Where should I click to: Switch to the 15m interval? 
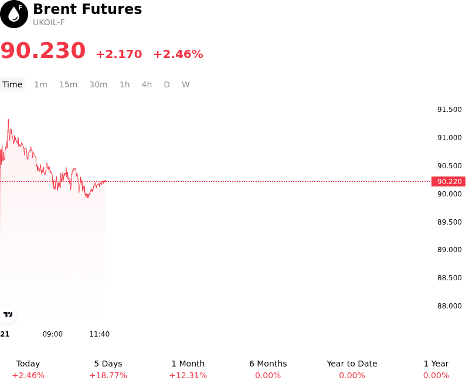(68, 84)
